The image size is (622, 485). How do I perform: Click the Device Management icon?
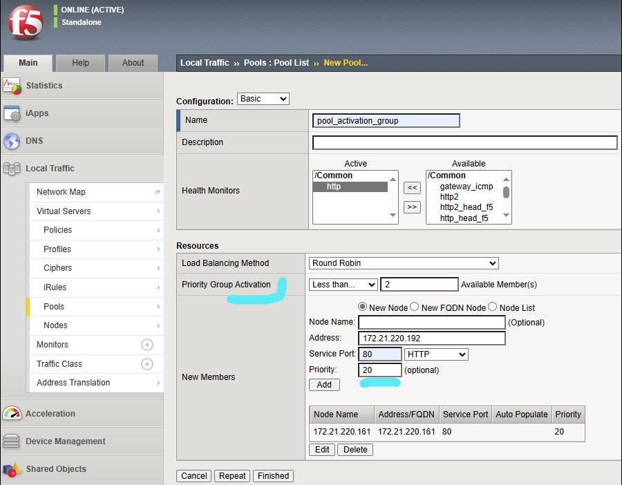point(12,441)
